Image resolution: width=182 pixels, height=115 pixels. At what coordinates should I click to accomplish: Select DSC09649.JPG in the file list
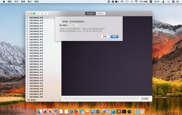tap(43, 89)
